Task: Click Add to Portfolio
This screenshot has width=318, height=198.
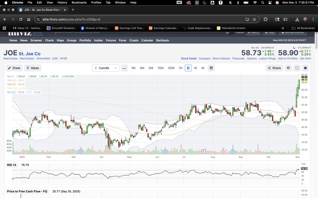Action: click(288, 58)
